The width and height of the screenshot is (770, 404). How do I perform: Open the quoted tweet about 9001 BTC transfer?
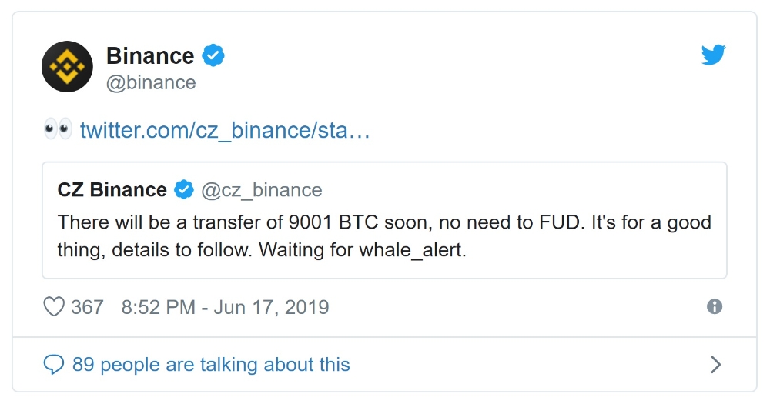[384, 220]
